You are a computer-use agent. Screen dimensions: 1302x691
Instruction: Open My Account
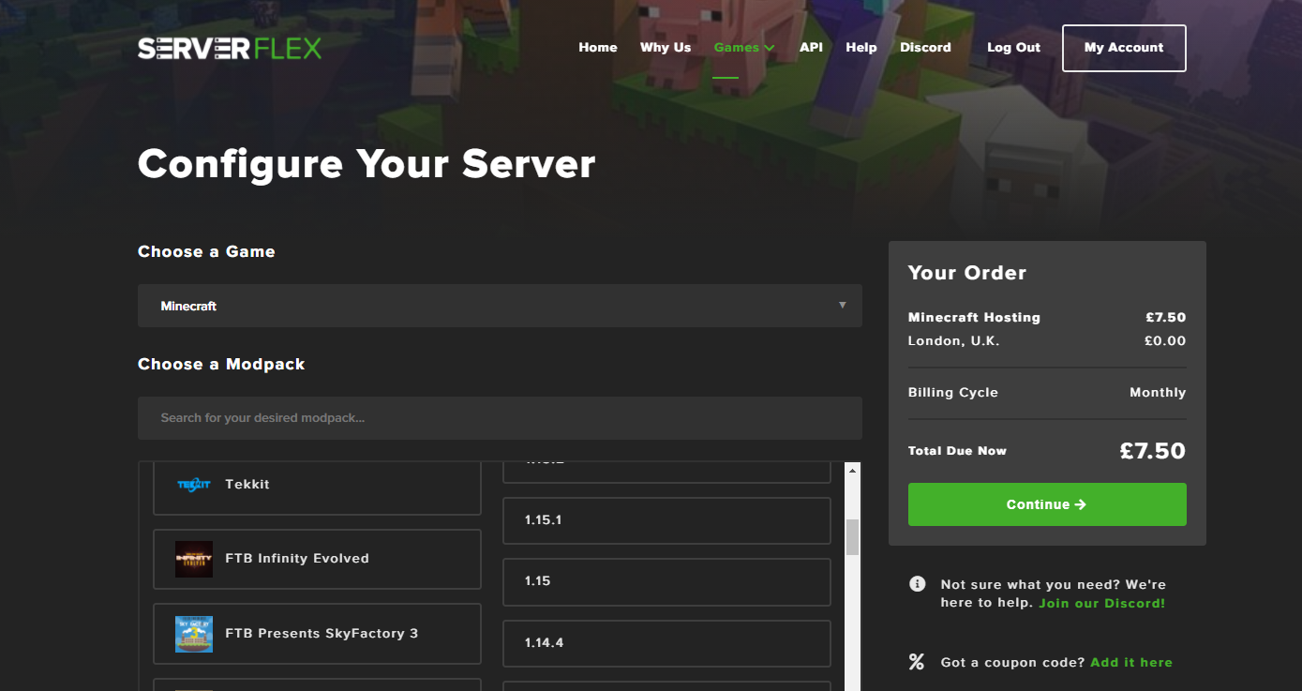pos(1124,48)
